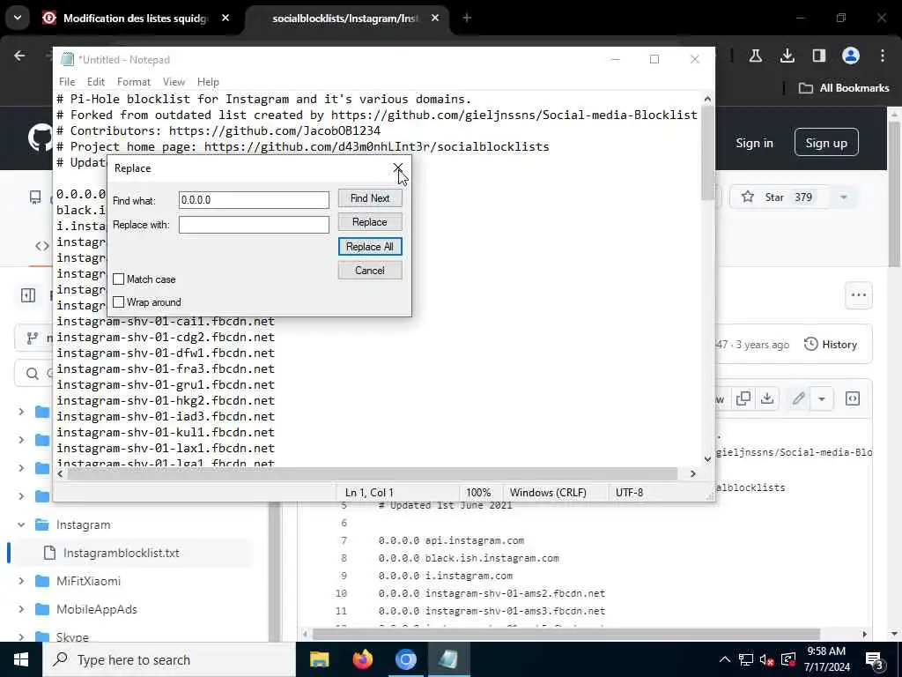Switch to socialblocklists/Instagram browser tab
Viewport: 902px width, 677px height.
(x=344, y=19)
